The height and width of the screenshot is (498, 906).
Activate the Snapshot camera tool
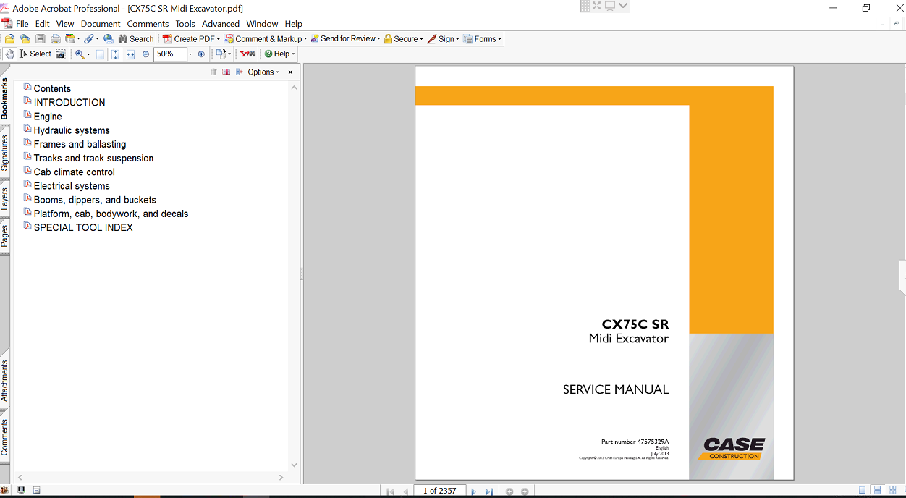(x=61, y=54)
